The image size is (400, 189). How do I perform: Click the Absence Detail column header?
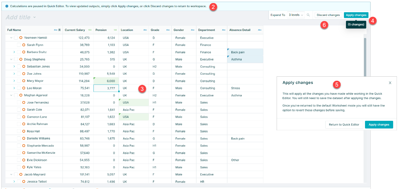(x=245, y=30)
